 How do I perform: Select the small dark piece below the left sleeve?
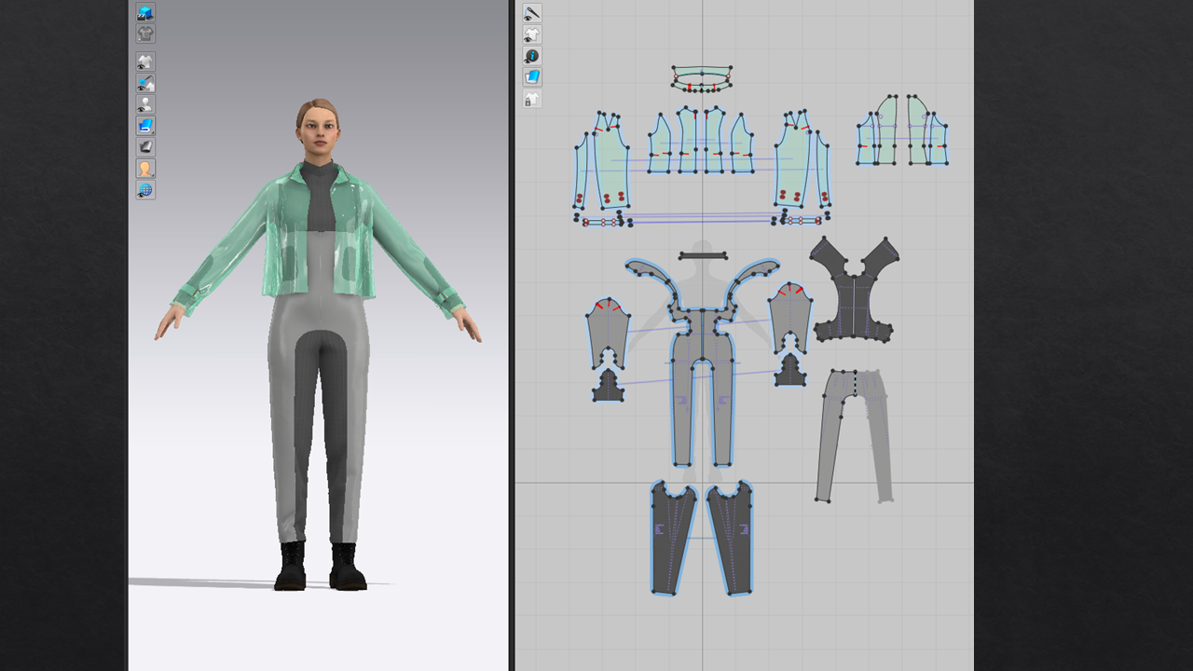point(609,387)
